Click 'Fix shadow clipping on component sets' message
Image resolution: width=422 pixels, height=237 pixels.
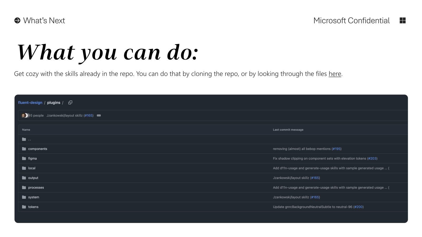[319, 159]
